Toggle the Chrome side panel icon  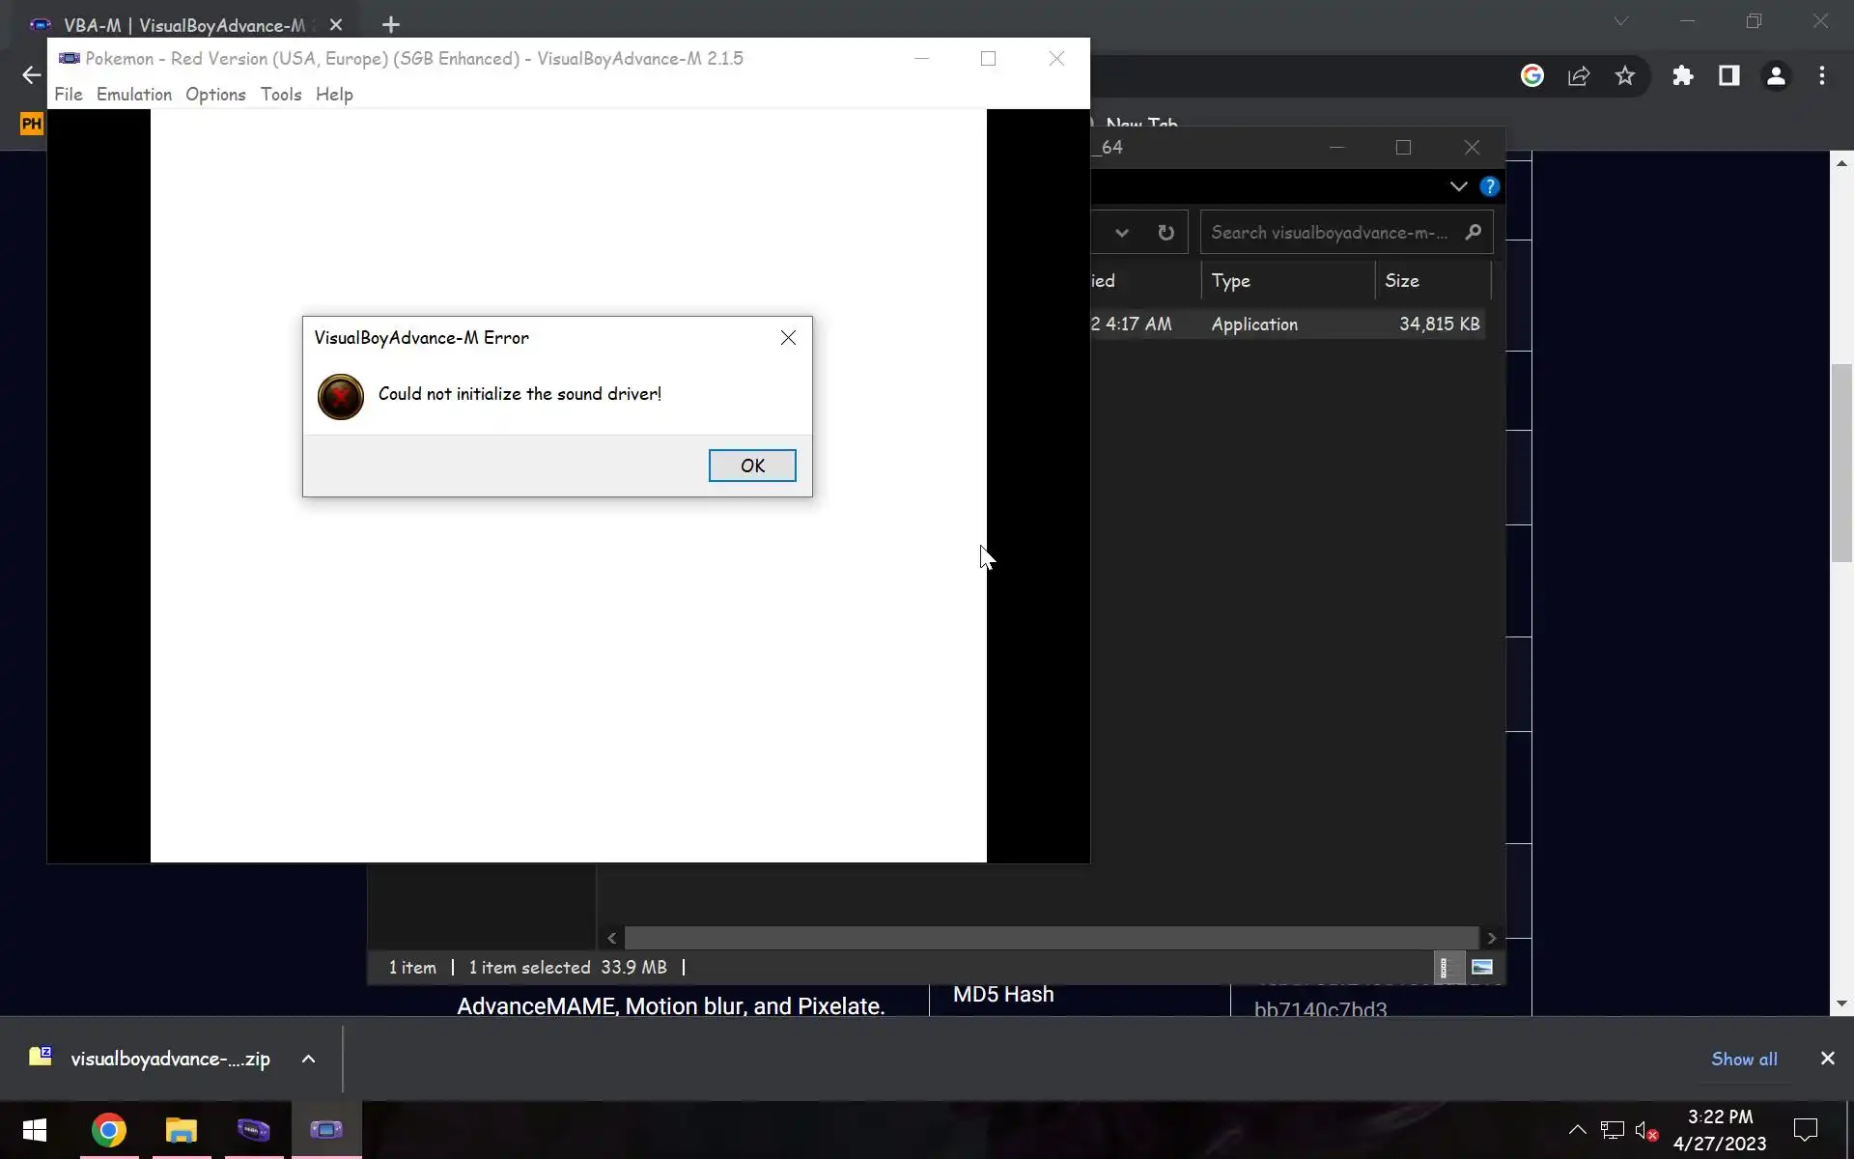(x=1729, y=75)
